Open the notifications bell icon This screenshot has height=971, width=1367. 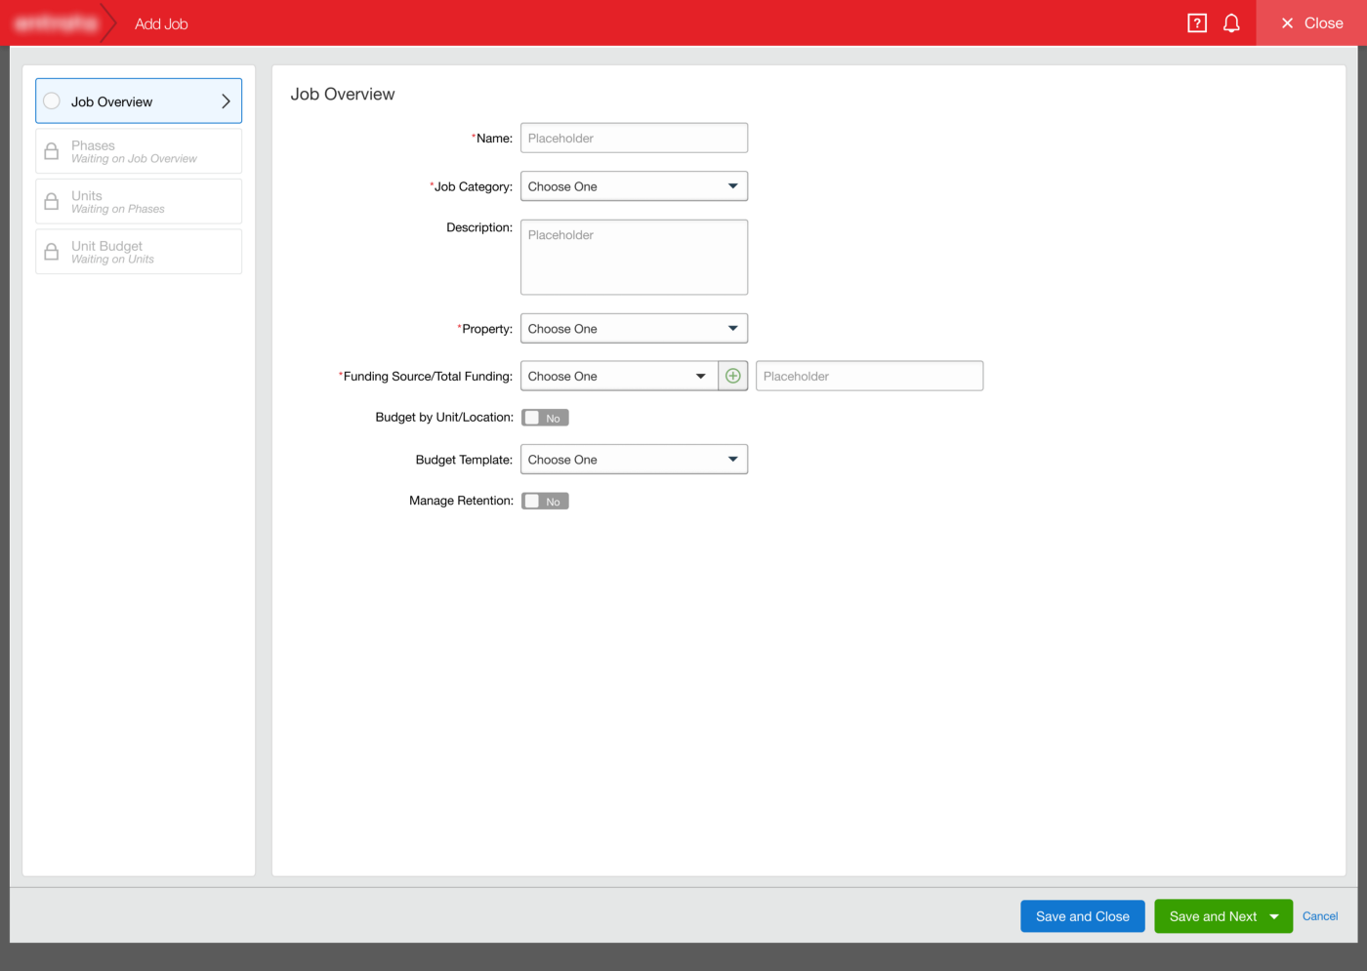pyautogui.click(x=1231, y=23)
